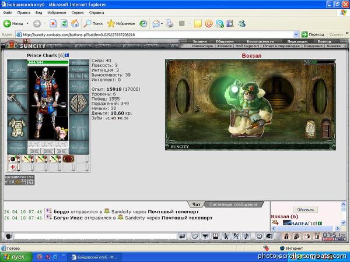Toggle the translit P/L icon
Viewport: 350px width, 262px height.
point(236,236)
